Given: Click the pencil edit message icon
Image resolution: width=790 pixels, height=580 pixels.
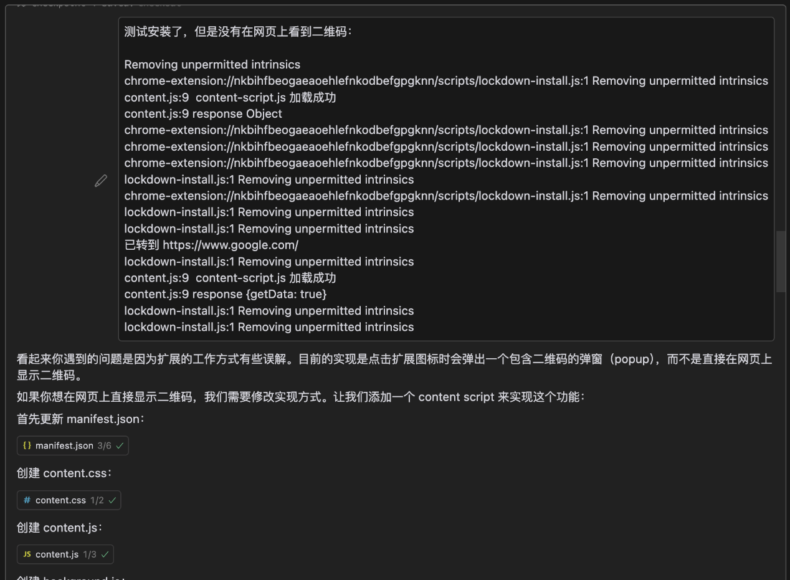Looking at the screenshot, I should coord(101,181).
